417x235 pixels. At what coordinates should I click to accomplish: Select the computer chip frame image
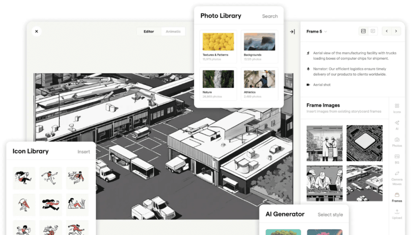click(364, 143)
